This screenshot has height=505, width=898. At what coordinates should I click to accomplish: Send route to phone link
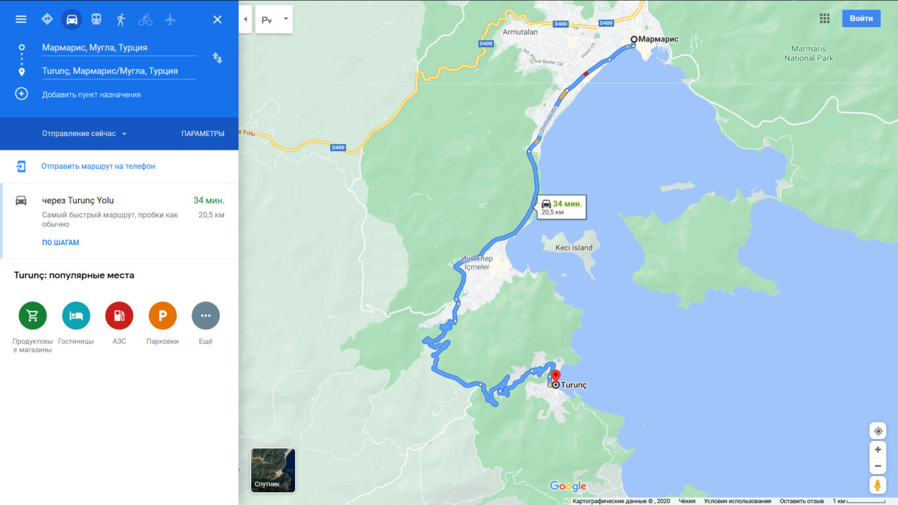click(98, 166)
